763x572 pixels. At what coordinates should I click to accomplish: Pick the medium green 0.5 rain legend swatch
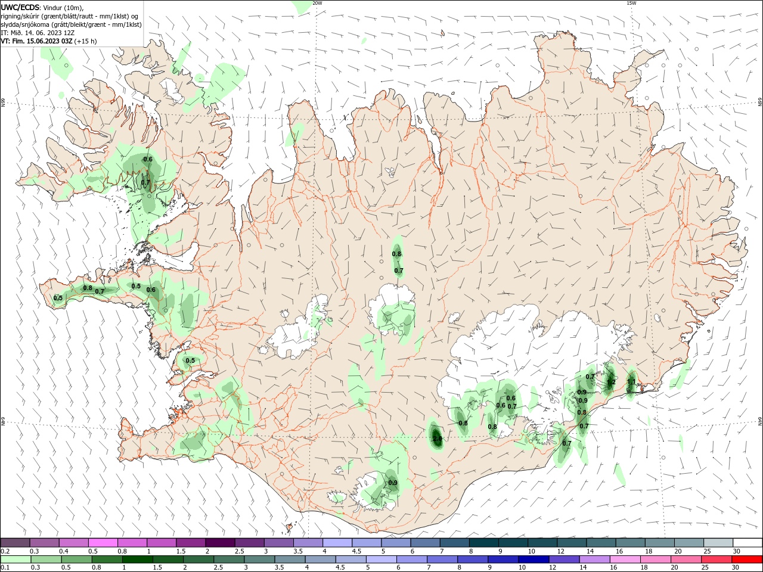point(76,559)
